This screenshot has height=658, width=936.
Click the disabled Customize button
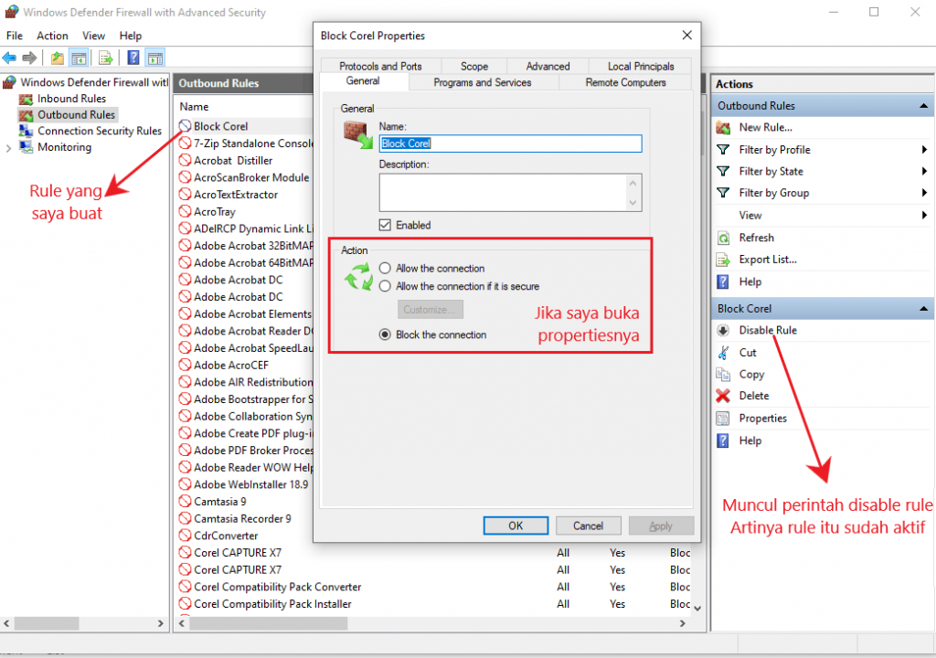430,309
